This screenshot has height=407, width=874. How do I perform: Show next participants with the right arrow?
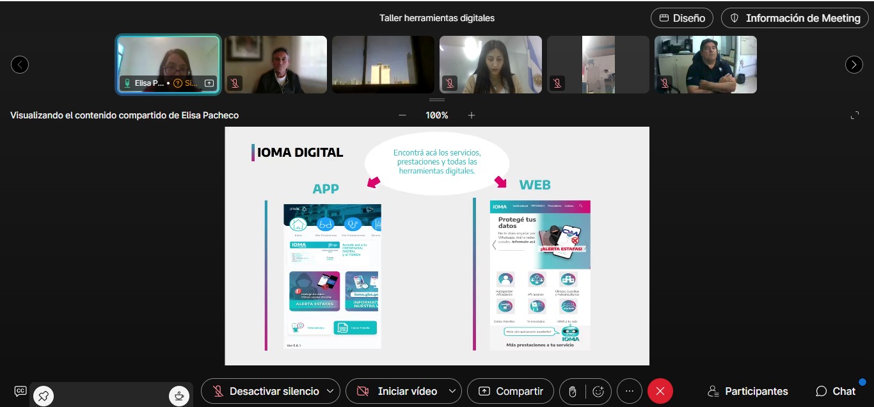pos(854,65)
